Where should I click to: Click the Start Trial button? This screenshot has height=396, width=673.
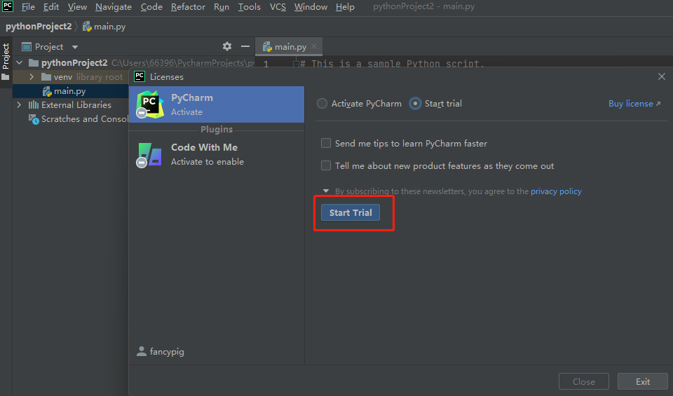click(351, 212)
